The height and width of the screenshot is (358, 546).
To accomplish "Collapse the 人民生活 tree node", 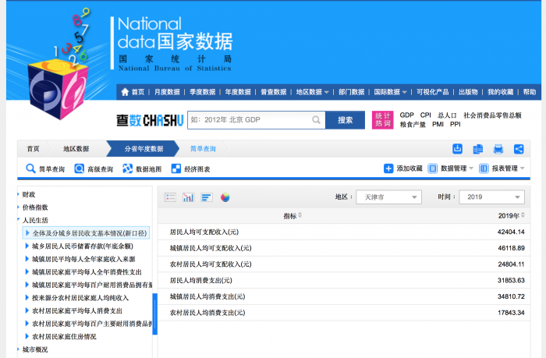I will (35, 220).
